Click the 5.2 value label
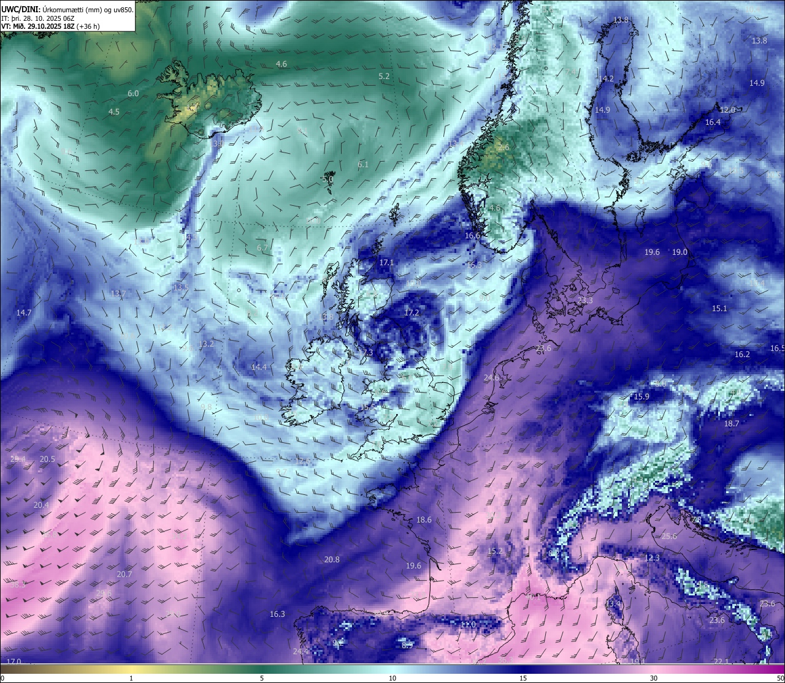This screenshot has width=785, height=683. [384, 77]
